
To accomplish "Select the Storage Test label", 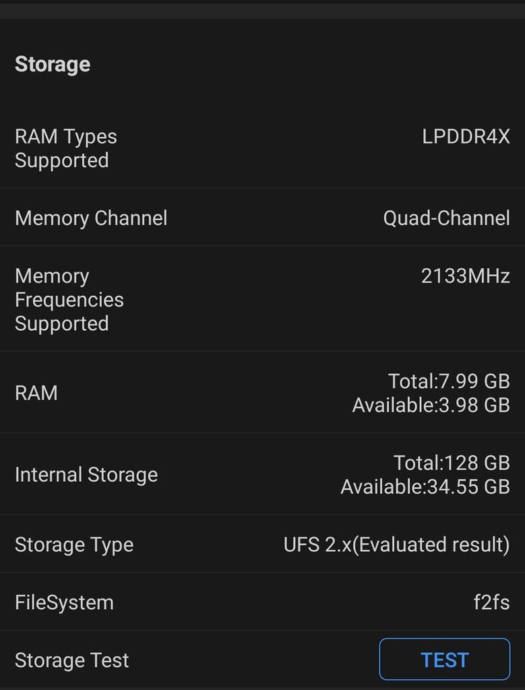I will click(x=71, y=660).
